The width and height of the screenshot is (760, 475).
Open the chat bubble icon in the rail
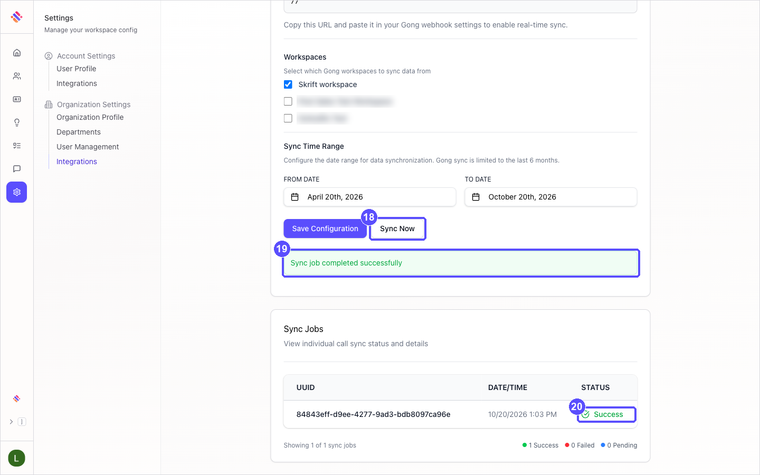(17, 169)
